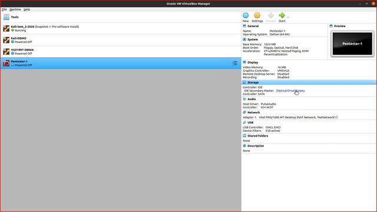377x212 pixels.
Task: Click the Pentester-1 preview thumbnail
Action: pyautogui.click(x=352, y=44)
